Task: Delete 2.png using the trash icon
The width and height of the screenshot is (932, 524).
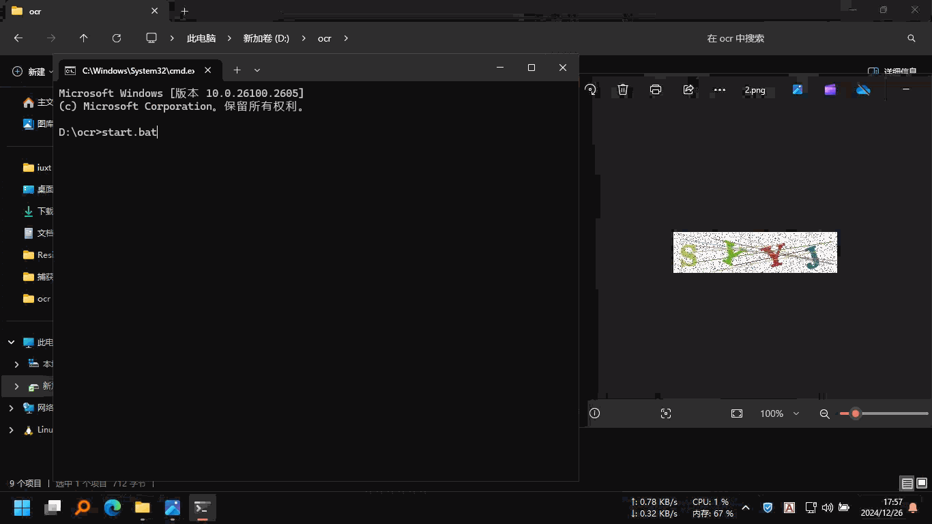Action: point(623,89)
